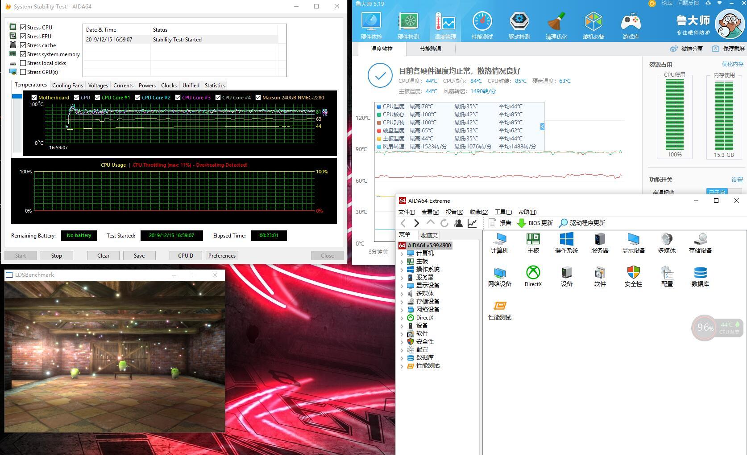Click 优化内存 link in Lu Master
747x455 pixels.
click(x=733, y=64)
